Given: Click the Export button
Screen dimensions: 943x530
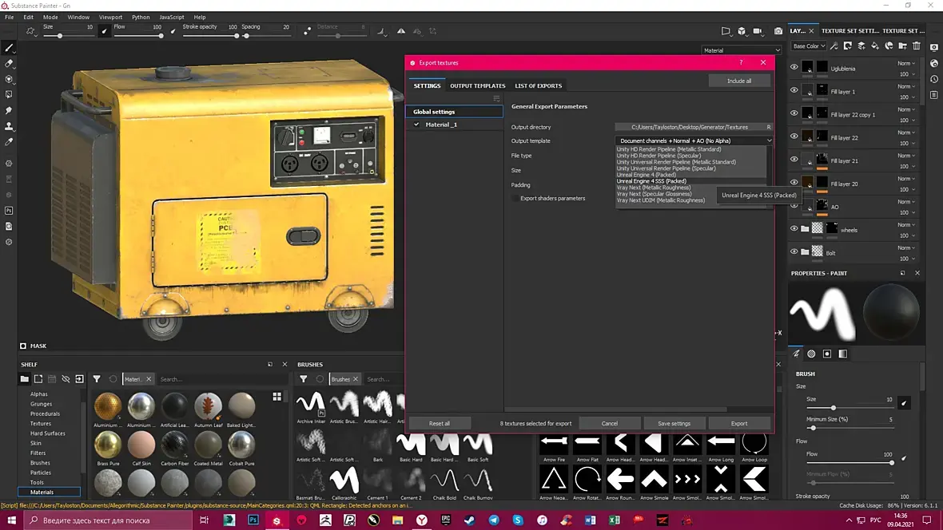Looking at the screenshot, I should (739, 423).
